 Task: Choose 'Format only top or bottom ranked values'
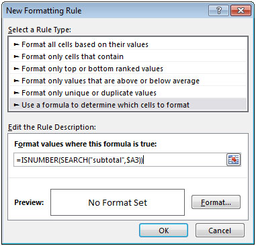[x=128, y=69]
